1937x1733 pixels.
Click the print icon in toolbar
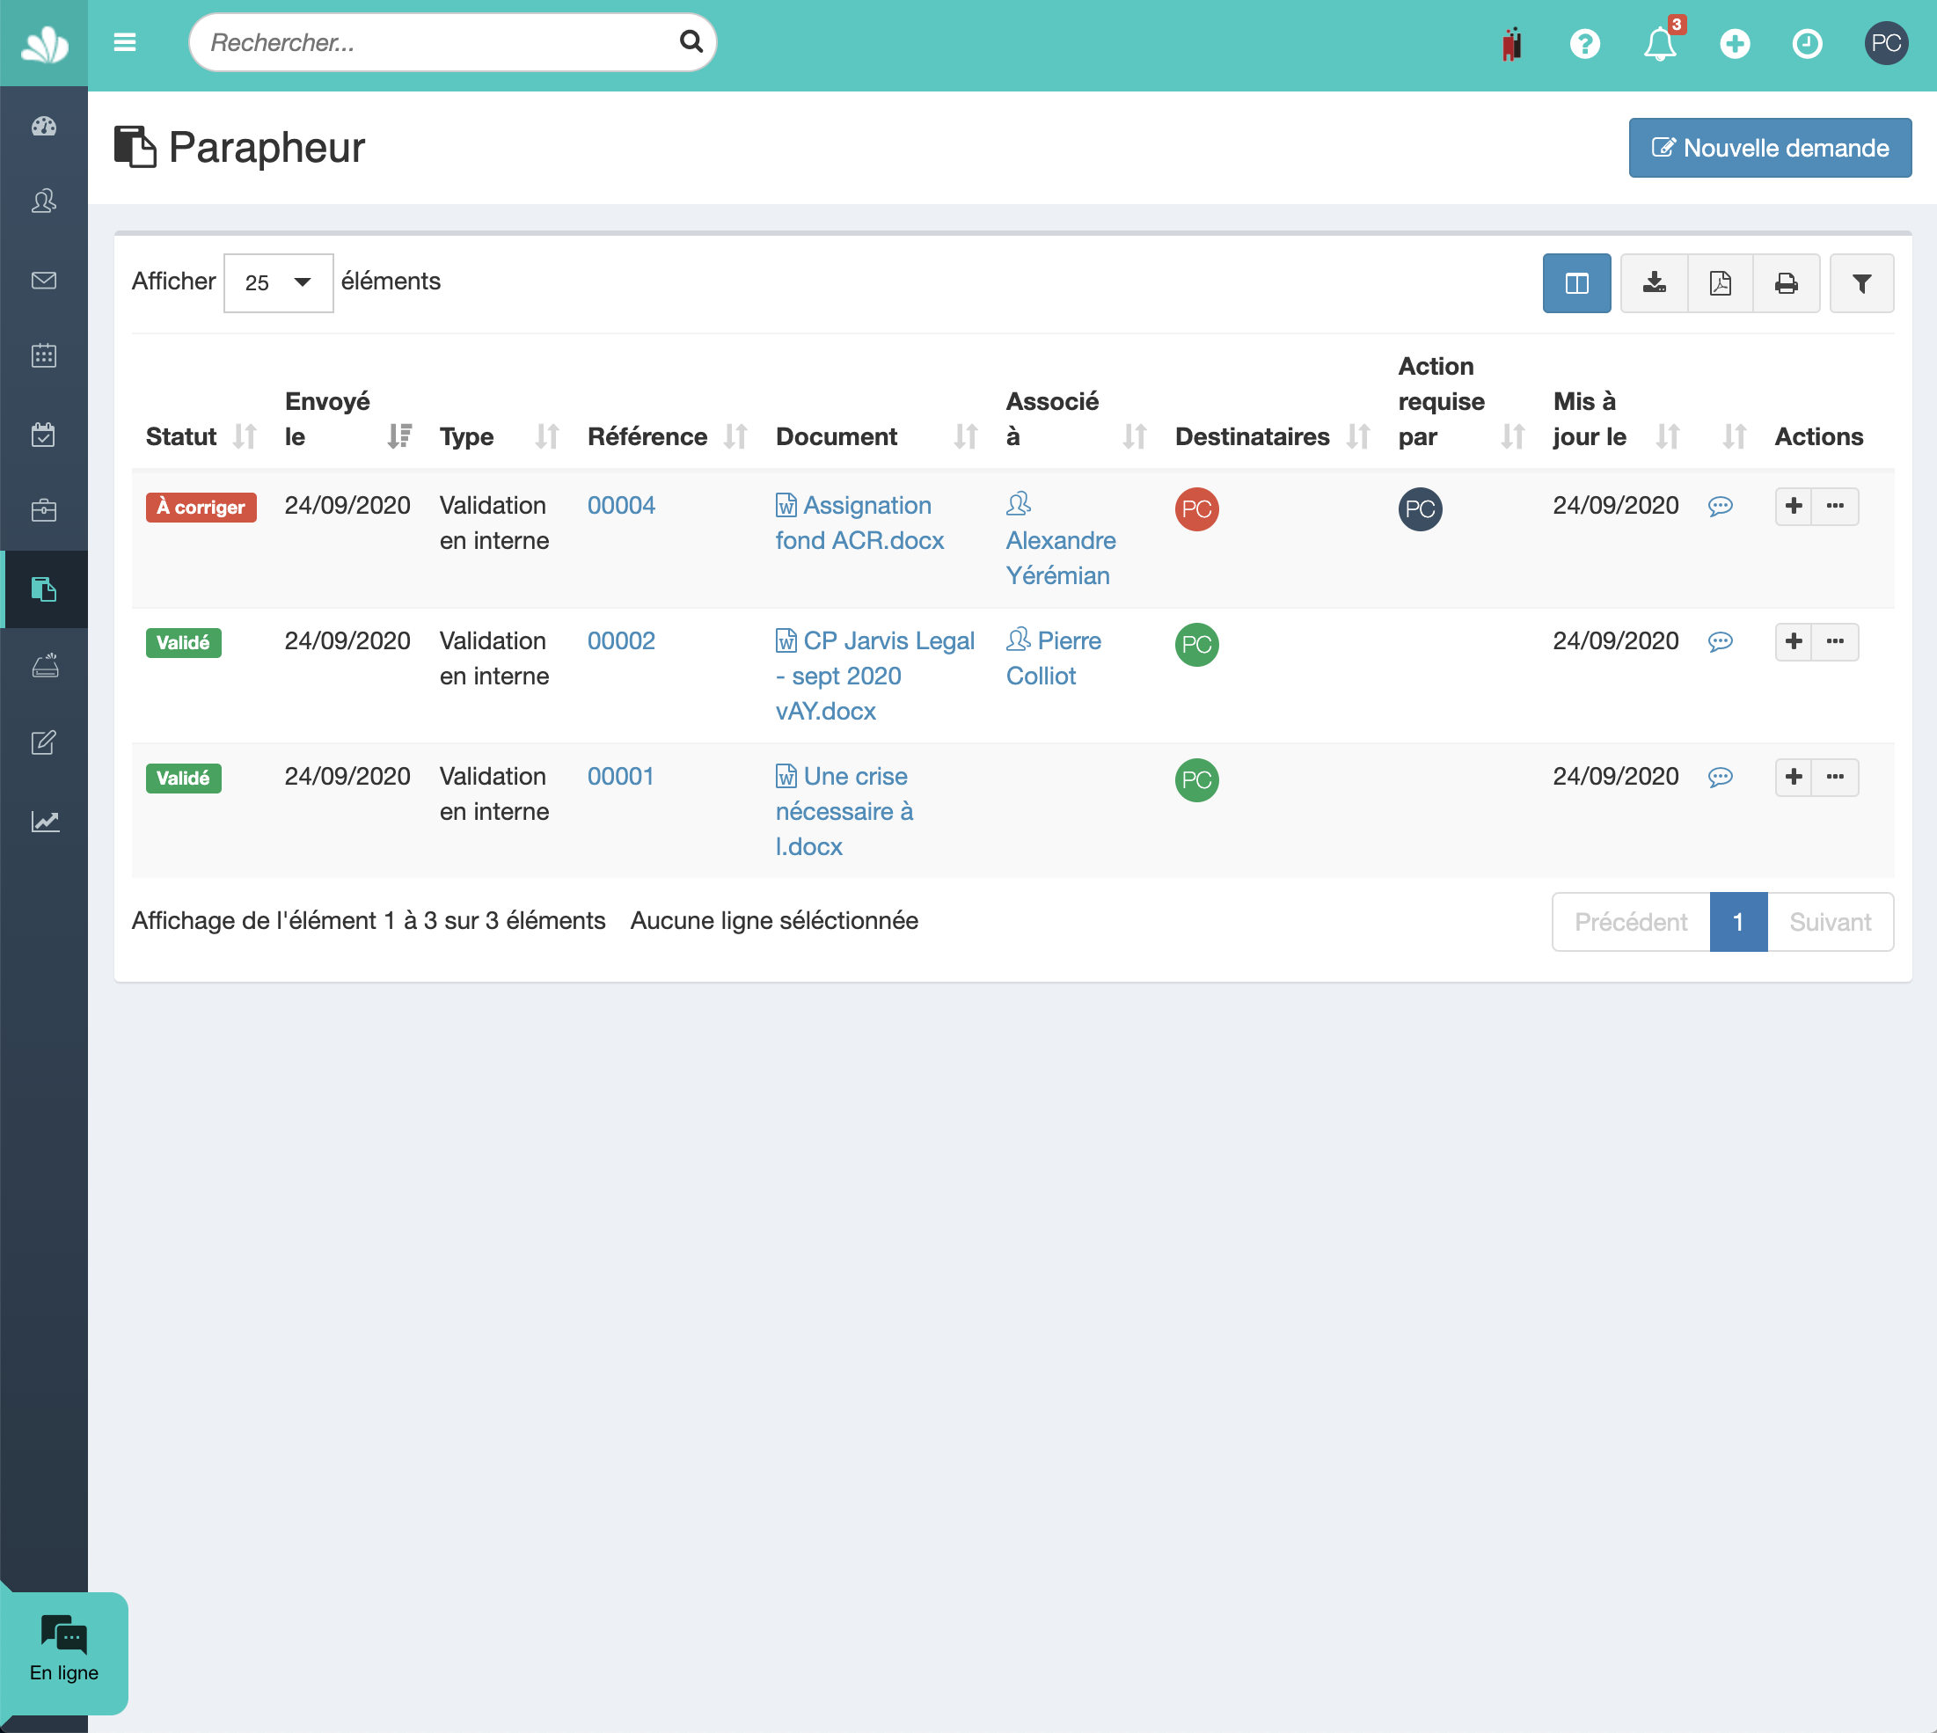[1787, 282]
